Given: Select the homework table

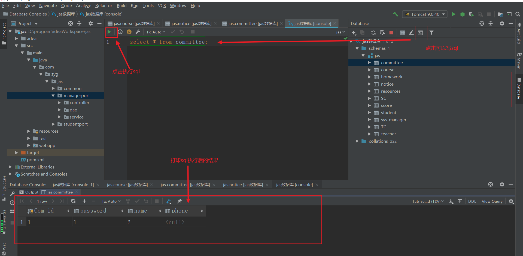Looking at the screenshot, I should (391, 77).
